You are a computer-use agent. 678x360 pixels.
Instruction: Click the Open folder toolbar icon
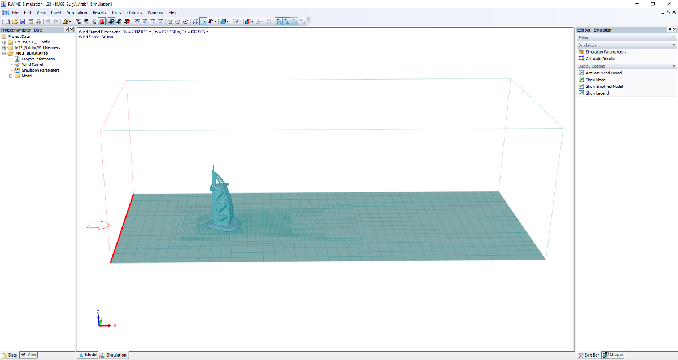click(16, 21)
